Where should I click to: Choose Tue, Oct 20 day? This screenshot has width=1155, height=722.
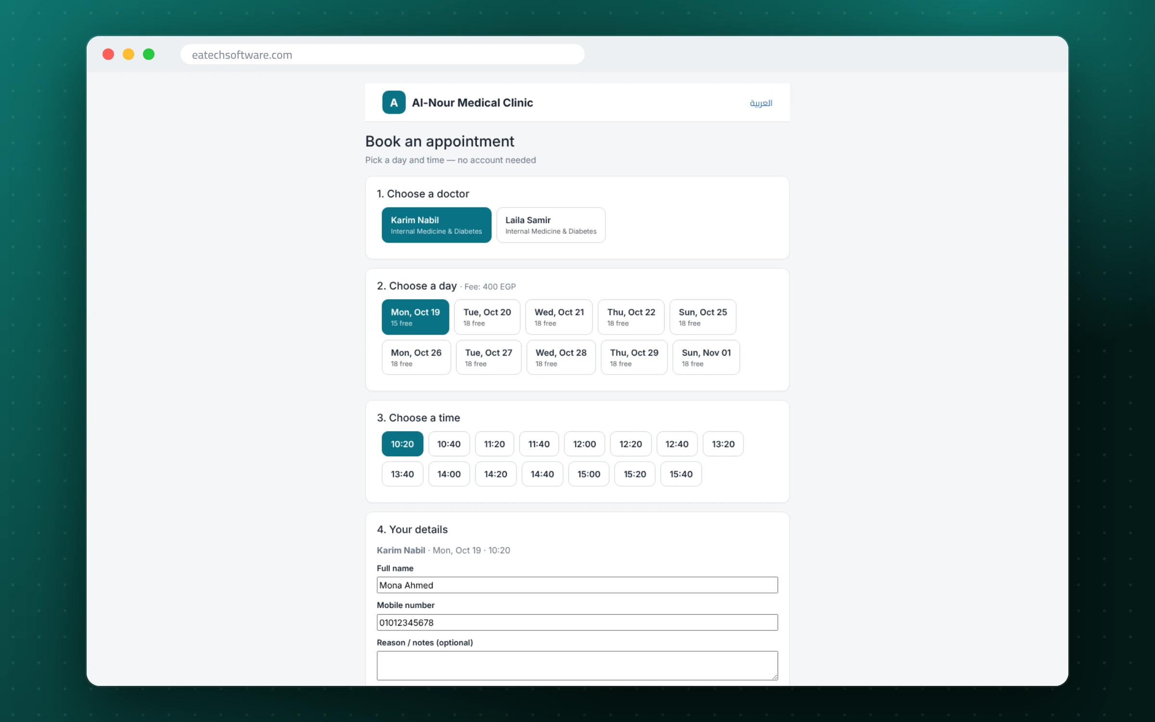(x=487, y=317)
